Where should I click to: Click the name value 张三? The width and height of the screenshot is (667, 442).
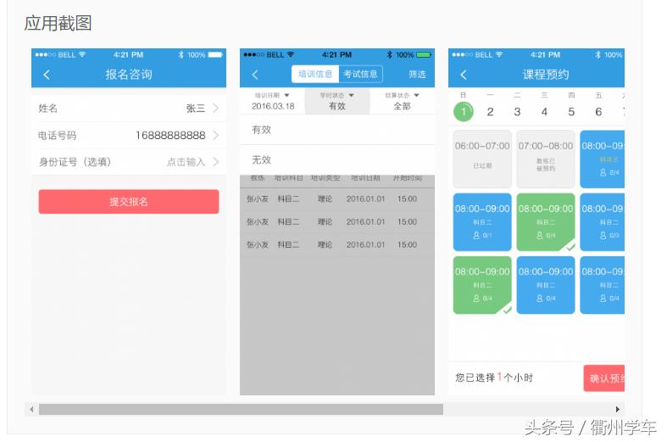196,108
